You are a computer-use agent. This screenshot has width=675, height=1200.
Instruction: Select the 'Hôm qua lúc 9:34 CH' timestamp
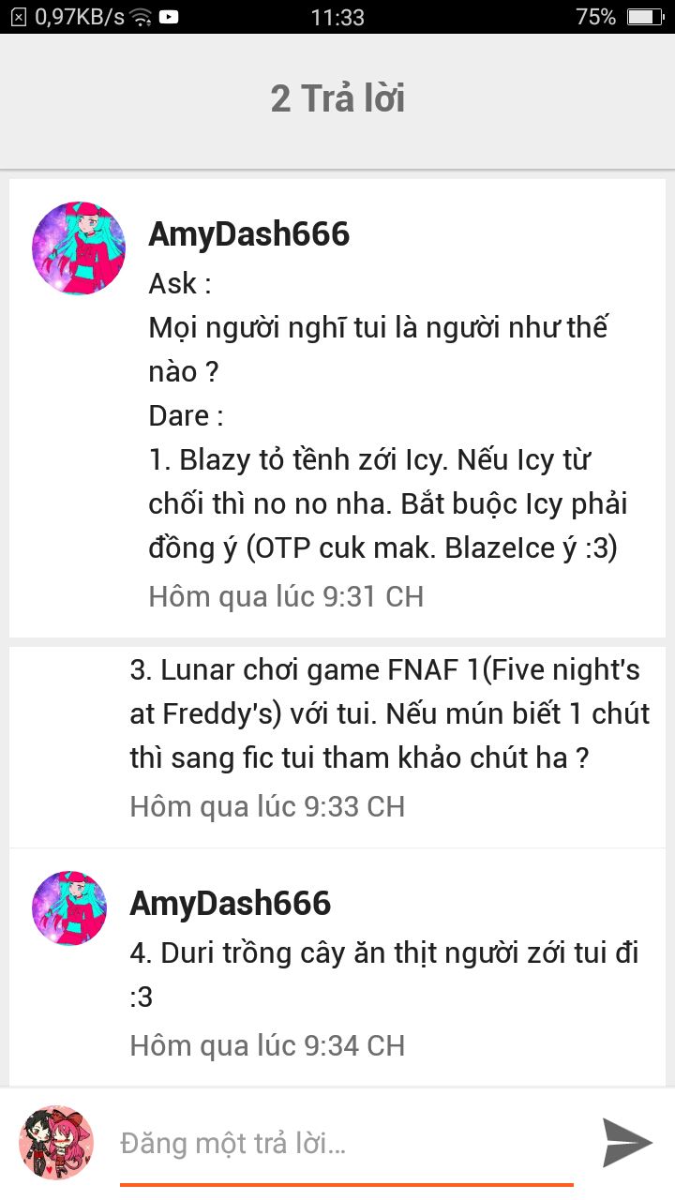tap(267, 1045)
